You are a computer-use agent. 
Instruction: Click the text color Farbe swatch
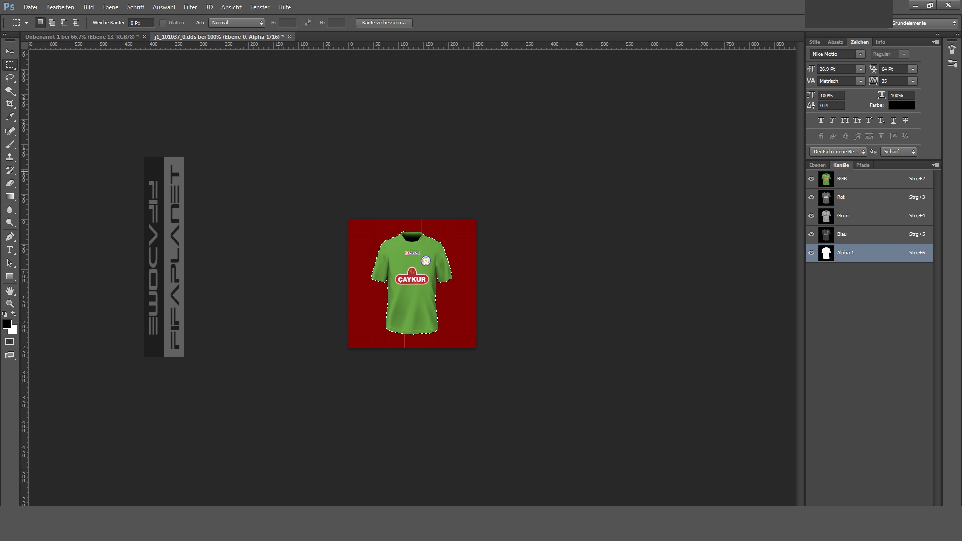click(902, 105)
